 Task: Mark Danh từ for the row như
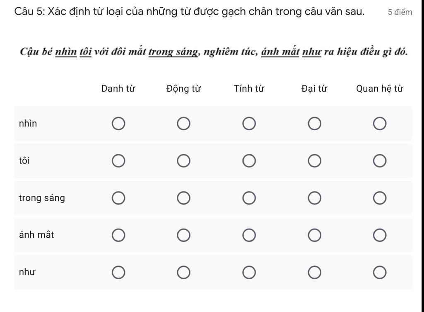(x=118, y=272)
